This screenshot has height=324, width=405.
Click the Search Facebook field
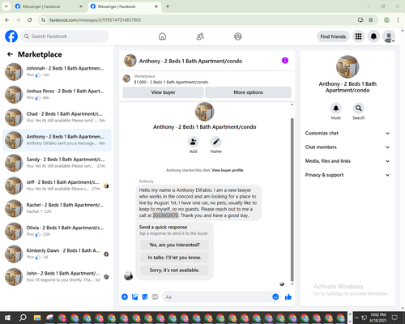[x=65, y=36]
